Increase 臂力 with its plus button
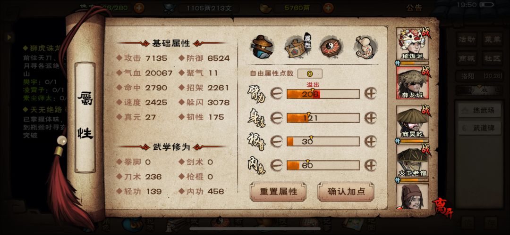The height and width of the screenshot is (235, 510). coord(371,93)
